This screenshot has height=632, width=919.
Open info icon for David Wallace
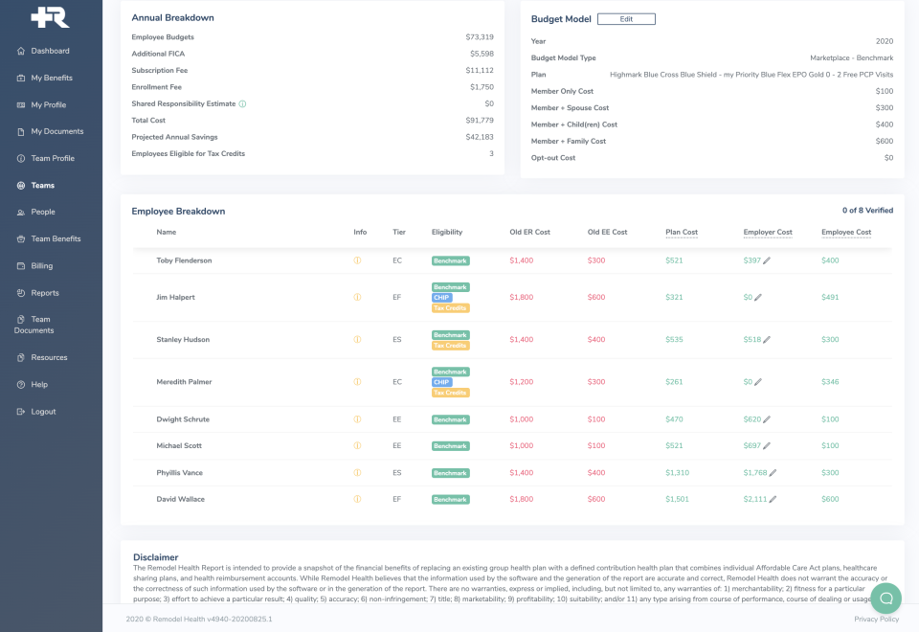click(x=358, y=499)
